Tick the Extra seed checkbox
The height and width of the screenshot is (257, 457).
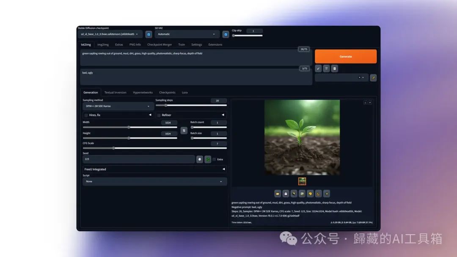(214, 159)
